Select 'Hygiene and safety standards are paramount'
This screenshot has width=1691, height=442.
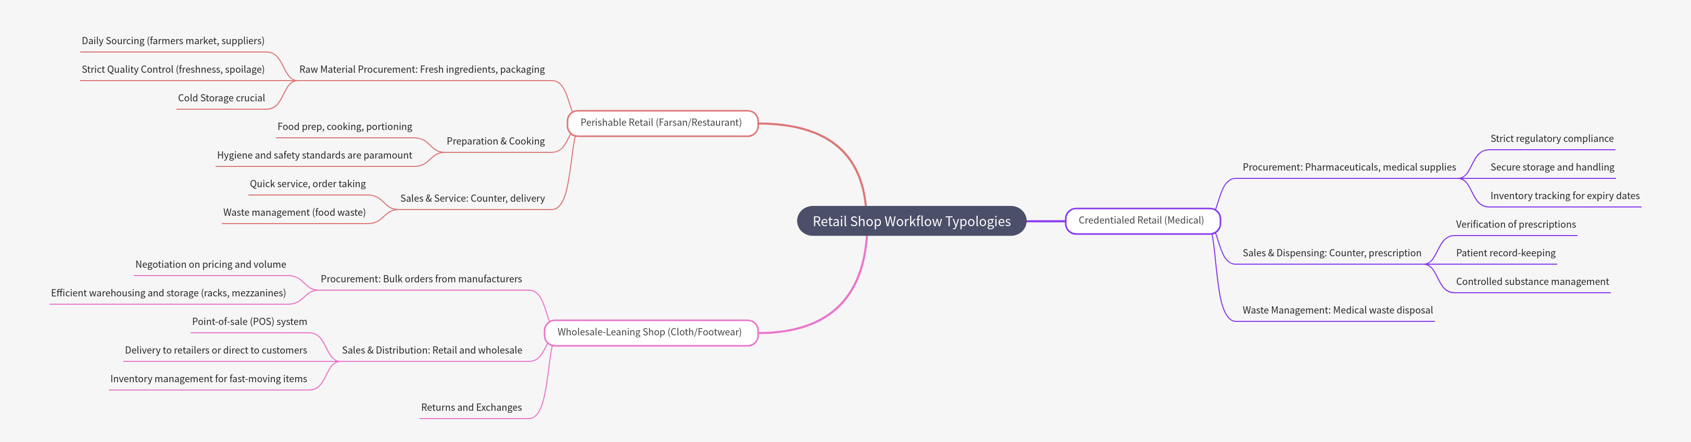click(x=314, y=155)
